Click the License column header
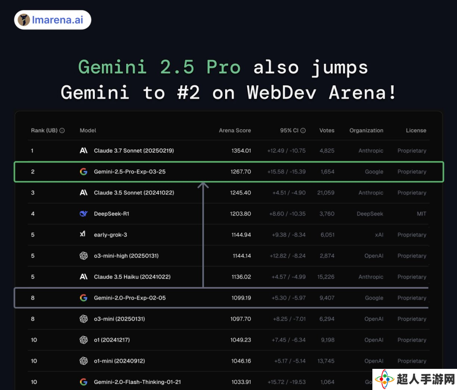 tap(416, 131)
